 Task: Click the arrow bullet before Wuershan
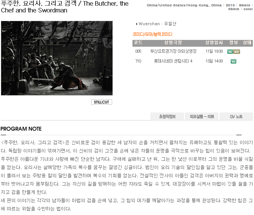pos(137,24)
